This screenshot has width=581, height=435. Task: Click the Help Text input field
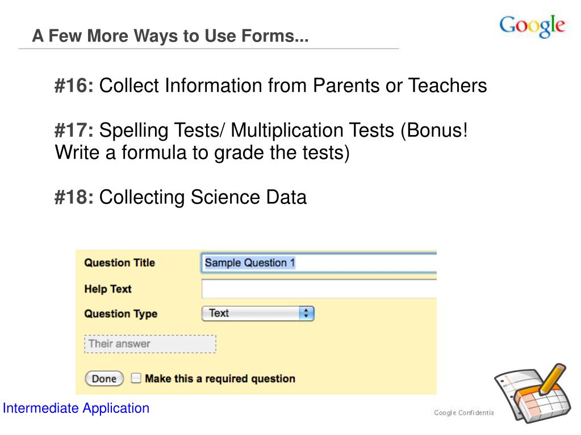pos(319,289)
